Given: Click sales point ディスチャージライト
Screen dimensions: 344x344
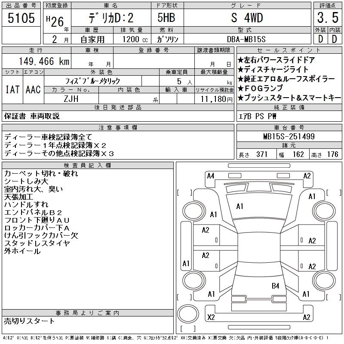Looking at the screenshot, I should coord(273,69).
